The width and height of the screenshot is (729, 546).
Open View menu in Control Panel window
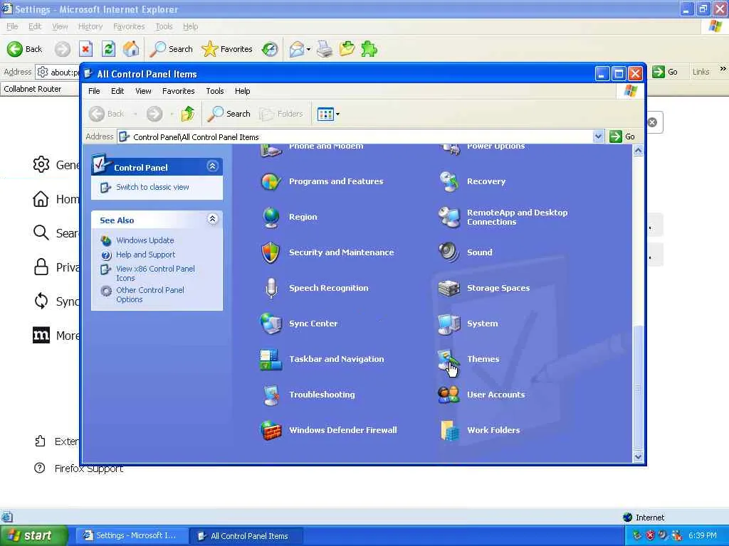(143, 91)
